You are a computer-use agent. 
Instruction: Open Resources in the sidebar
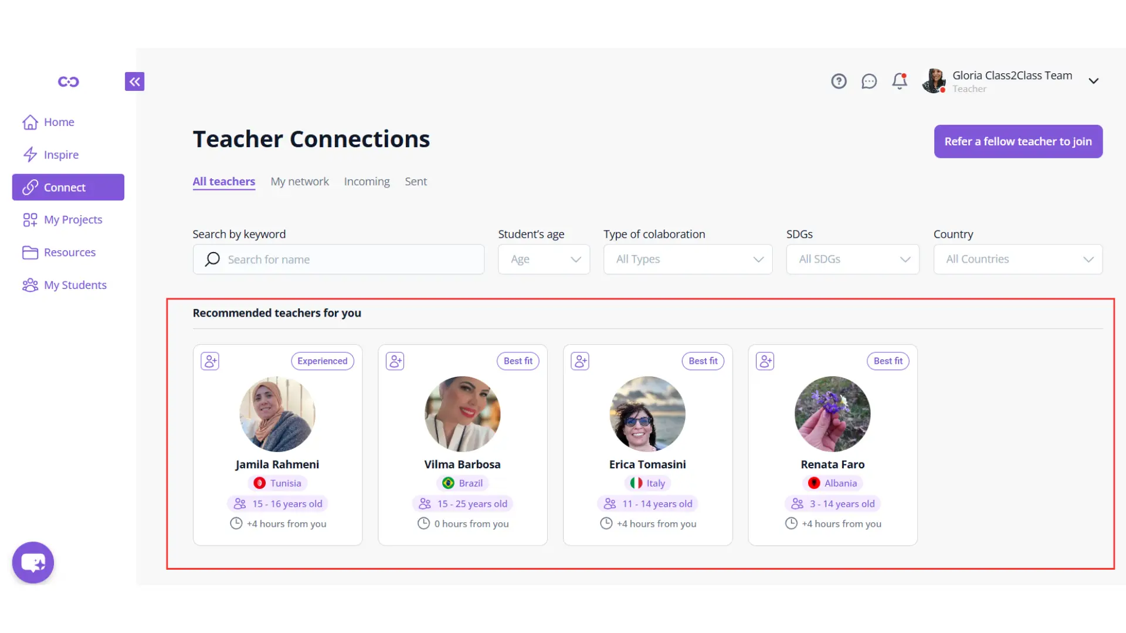coord(59,252)
